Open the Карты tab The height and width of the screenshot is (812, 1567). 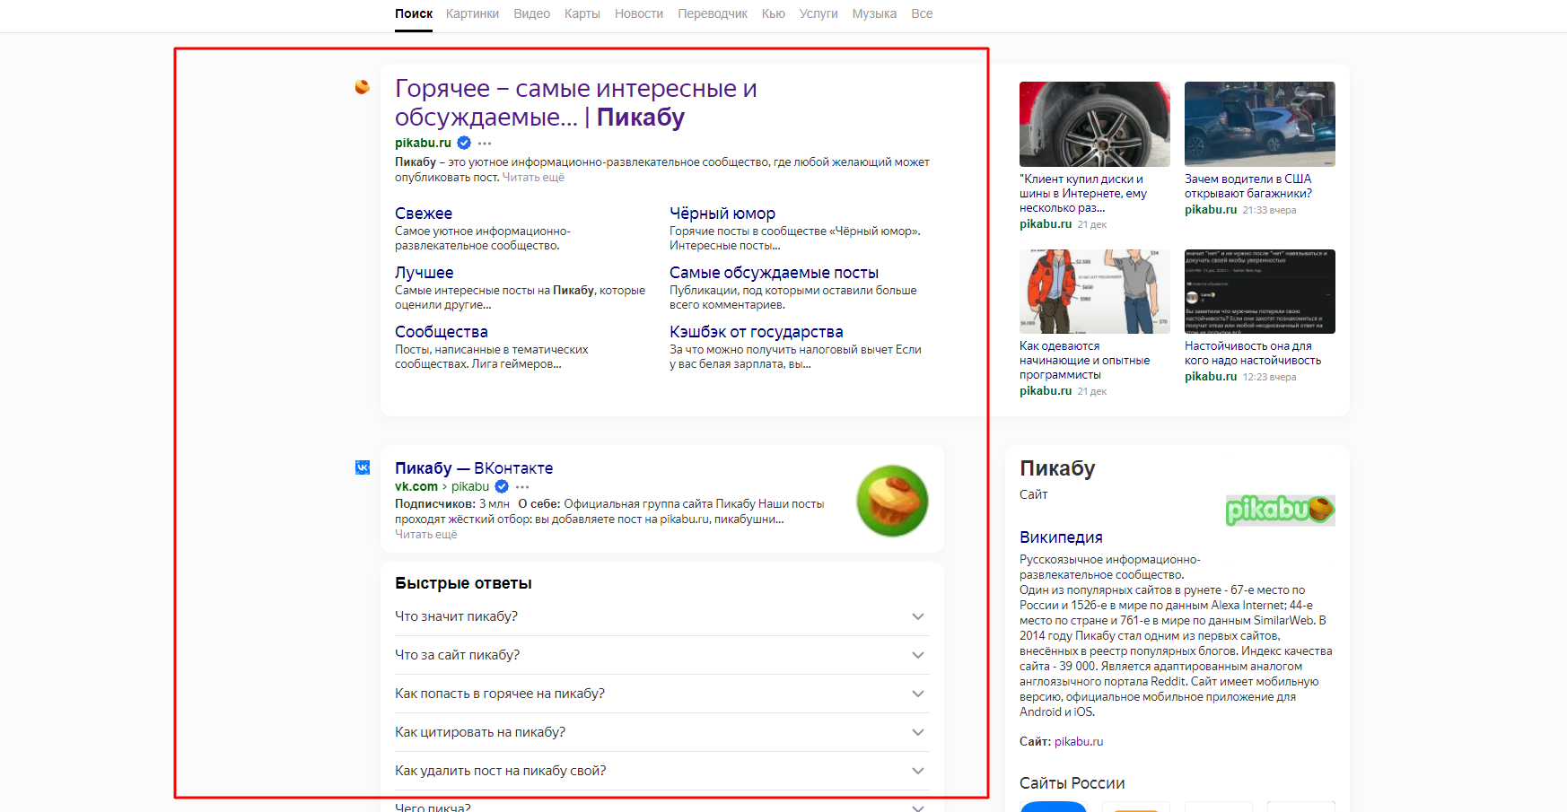click(x=582, y=13)
